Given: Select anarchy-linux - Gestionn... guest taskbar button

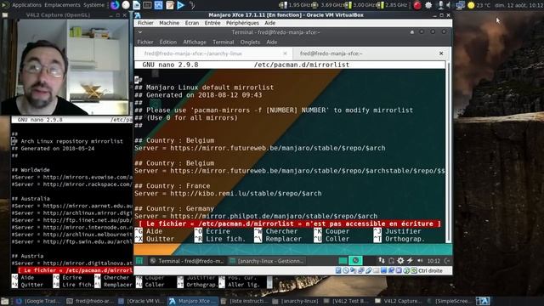Looking at the screenshot, I should pos(266,261).
